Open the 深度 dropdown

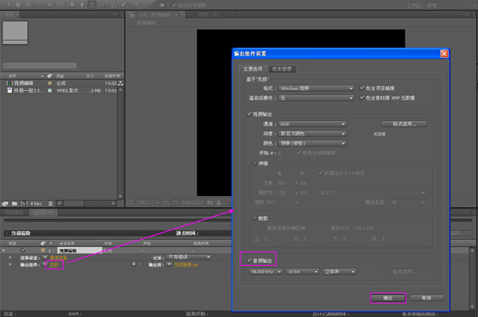coord(312,134)
